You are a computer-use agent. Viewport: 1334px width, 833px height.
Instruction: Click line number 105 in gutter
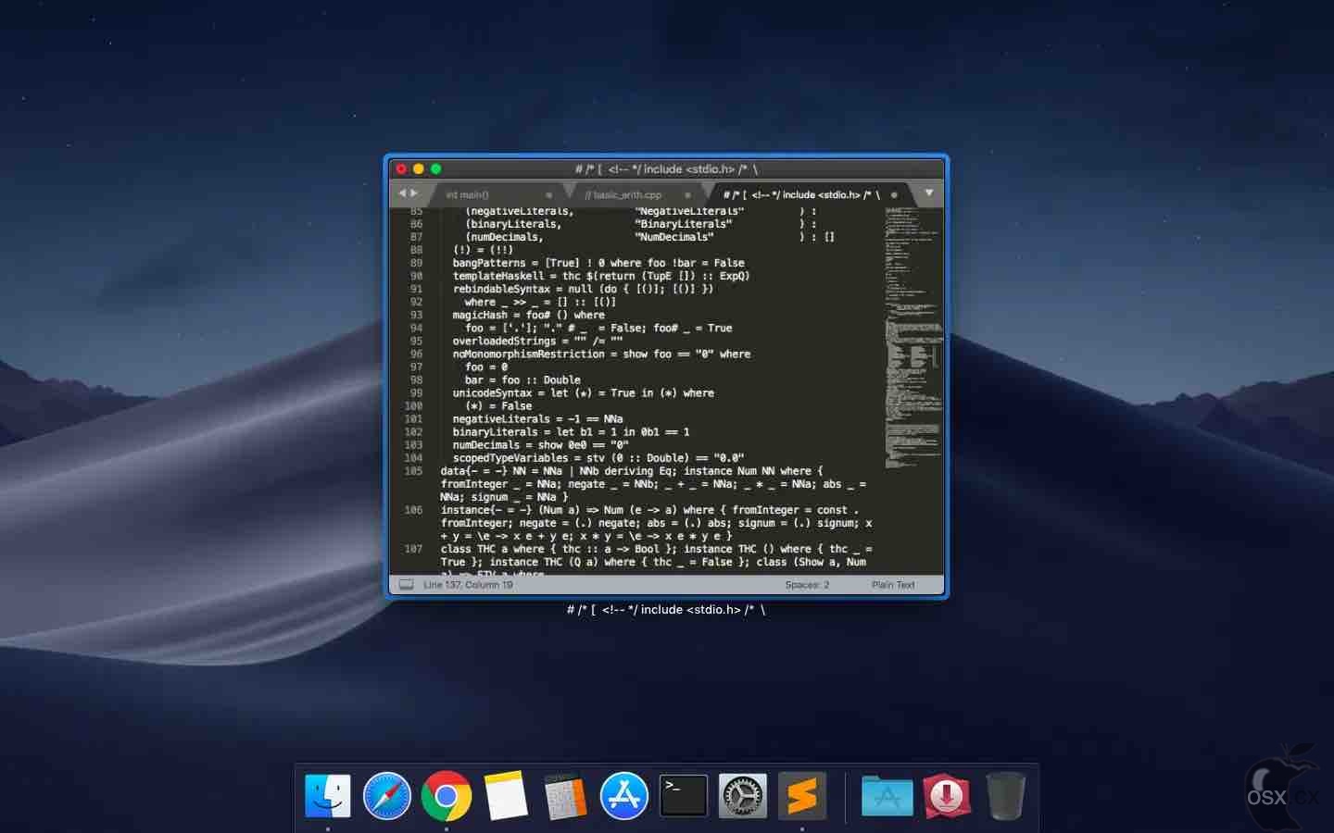coord(413,471)
